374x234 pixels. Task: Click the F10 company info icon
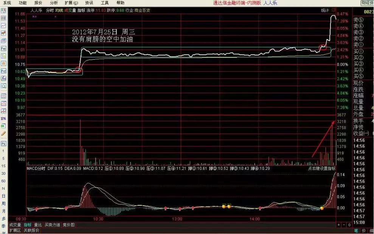(x=3, y=48)
